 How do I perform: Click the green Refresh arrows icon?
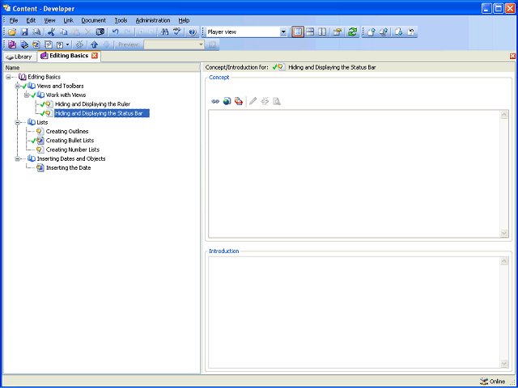[x=353, y=32]
